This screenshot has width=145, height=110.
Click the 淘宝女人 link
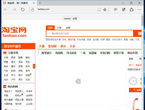(8, 91)
